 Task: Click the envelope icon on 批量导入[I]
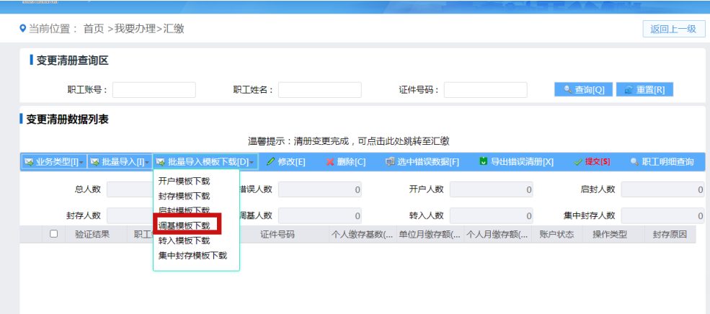point(95,162)
